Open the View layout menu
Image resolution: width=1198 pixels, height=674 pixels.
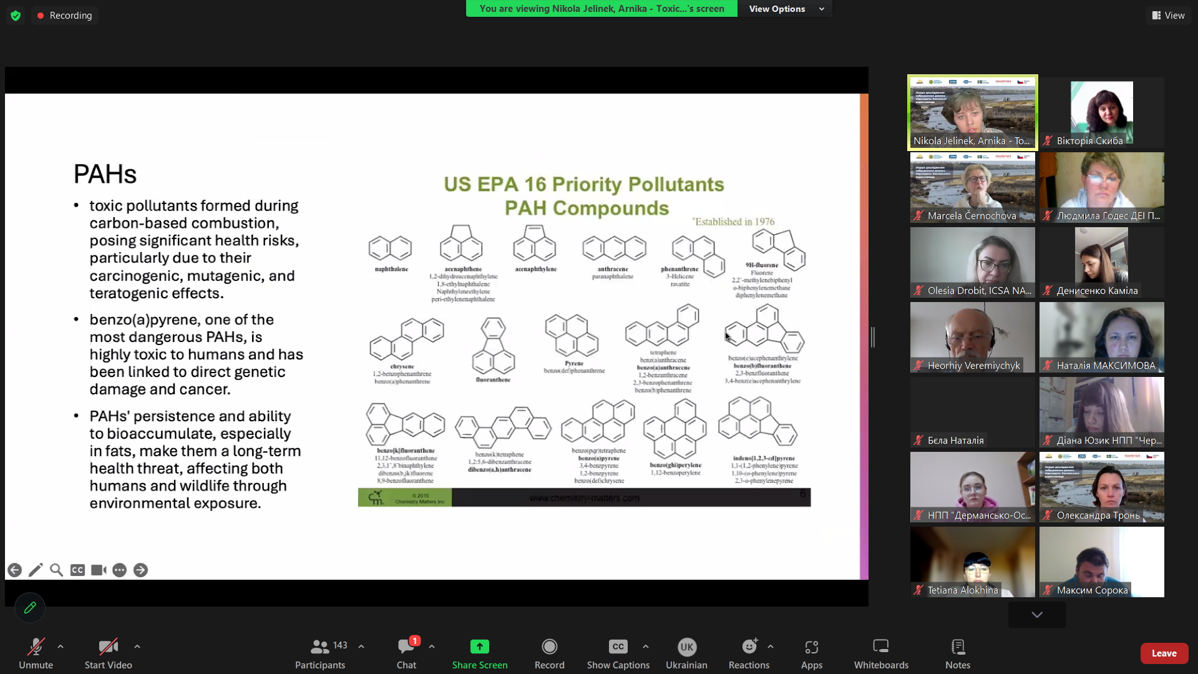[1168, 15]
